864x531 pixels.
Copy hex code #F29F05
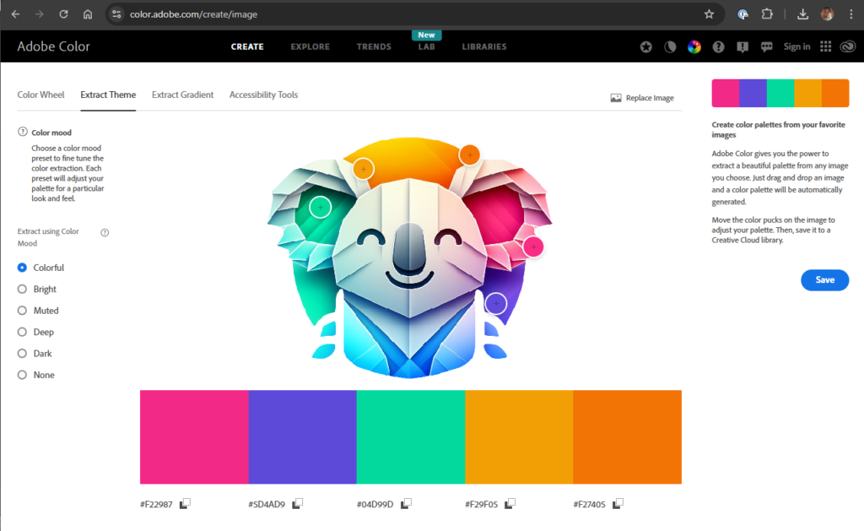pyautogui.click(x=510, y=503)
